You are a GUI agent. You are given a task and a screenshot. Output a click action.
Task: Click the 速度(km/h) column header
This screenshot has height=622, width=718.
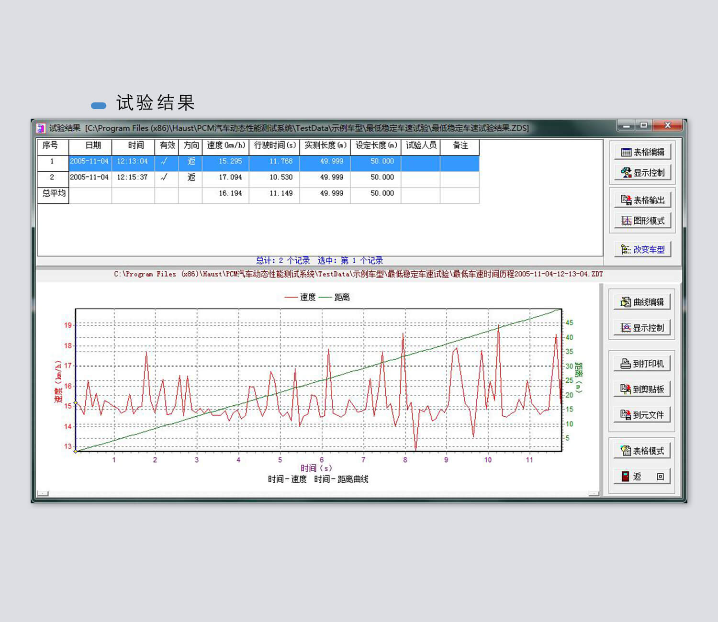click(225, 145)
